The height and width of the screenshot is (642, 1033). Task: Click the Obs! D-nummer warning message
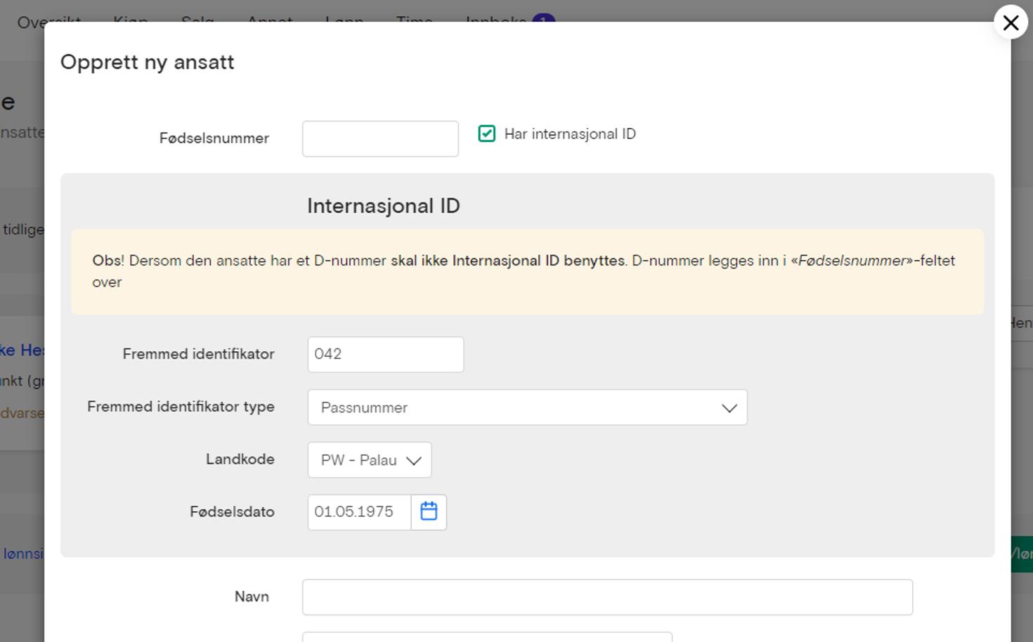(x=527, y=271)
